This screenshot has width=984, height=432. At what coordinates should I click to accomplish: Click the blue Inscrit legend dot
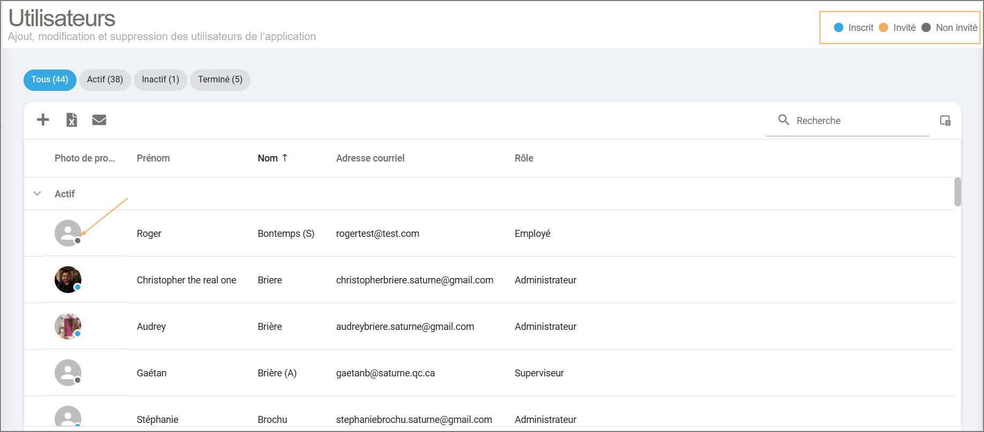(x=838, y=28)
